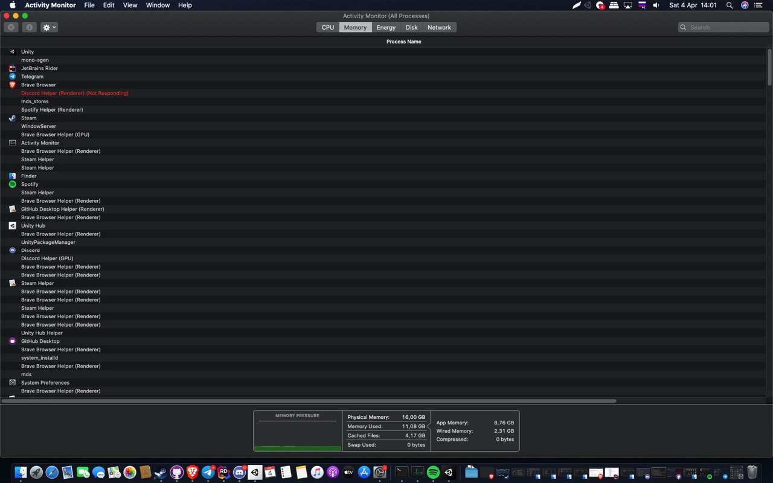Click the Spotify process icon in the list
The image size is (773, 483).
coord(12,184)
